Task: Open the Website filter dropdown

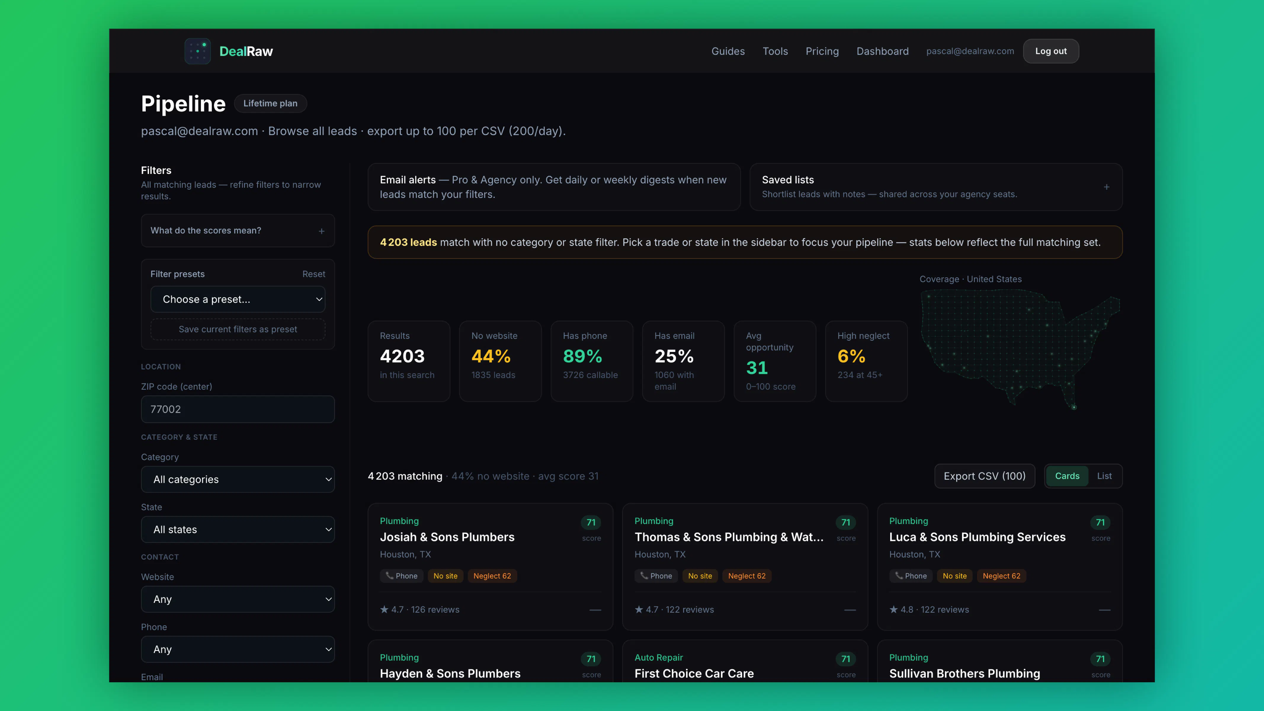Action: click(x=238, y=599)
